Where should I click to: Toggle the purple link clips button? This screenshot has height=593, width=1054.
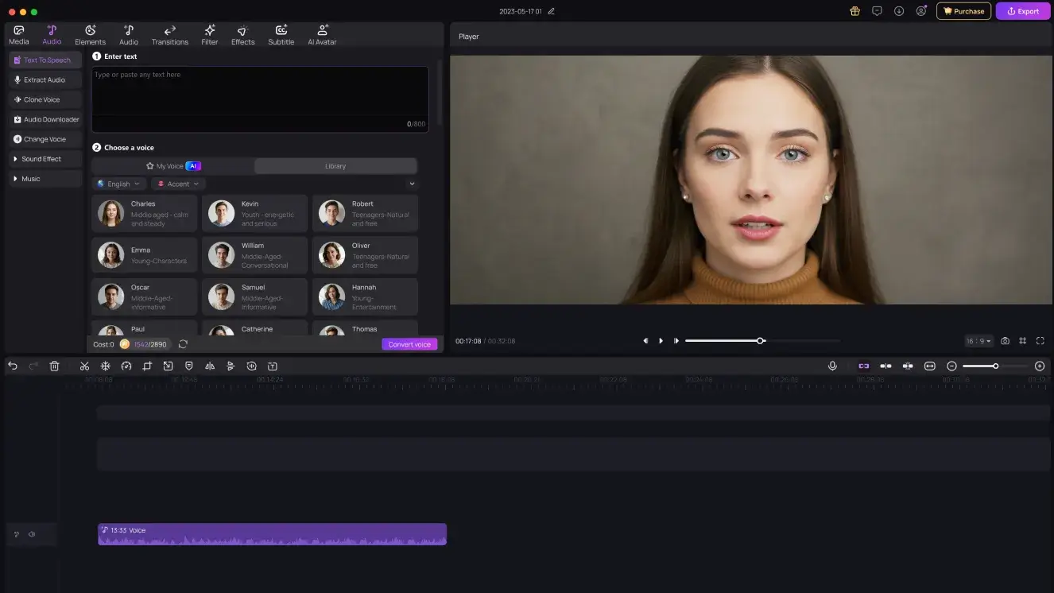click(863, 366)
